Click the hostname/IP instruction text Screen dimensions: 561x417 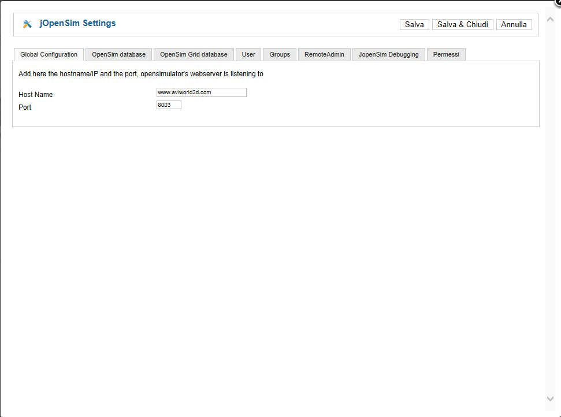141,74
